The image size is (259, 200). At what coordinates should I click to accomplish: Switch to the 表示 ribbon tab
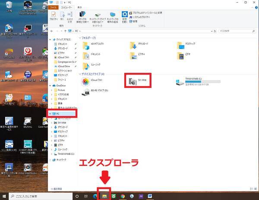80,7
